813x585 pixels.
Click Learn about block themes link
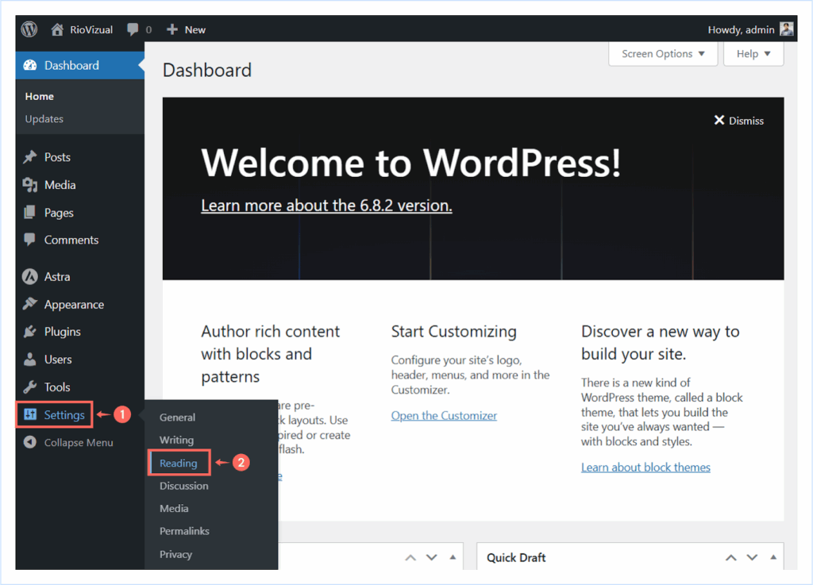coord(645,468)
